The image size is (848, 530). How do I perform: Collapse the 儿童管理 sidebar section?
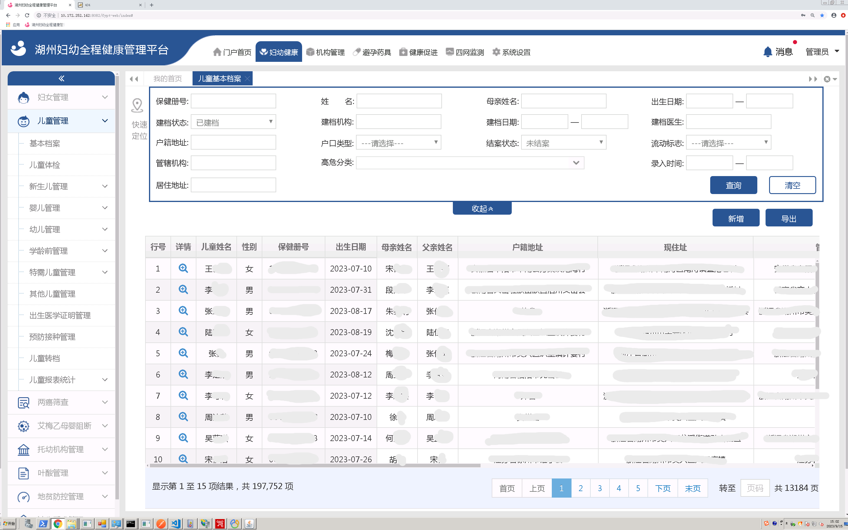pyautogui.click(x=61, y=121)
